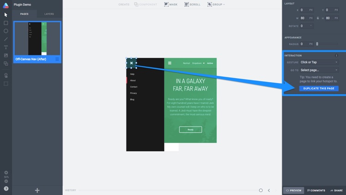The image size is (346, 195).
Task: Click the Scroll toolbar button
Action: coord(192,5)
